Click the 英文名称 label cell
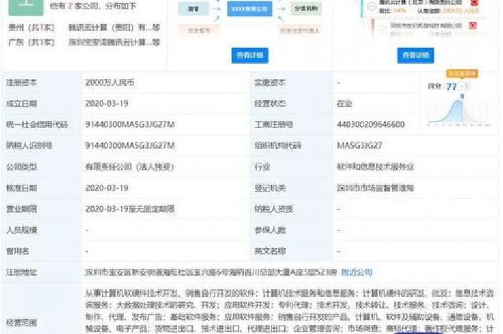The height and width of the screenshot is (334, 503). pyautogui.click(x=291, y=251)
